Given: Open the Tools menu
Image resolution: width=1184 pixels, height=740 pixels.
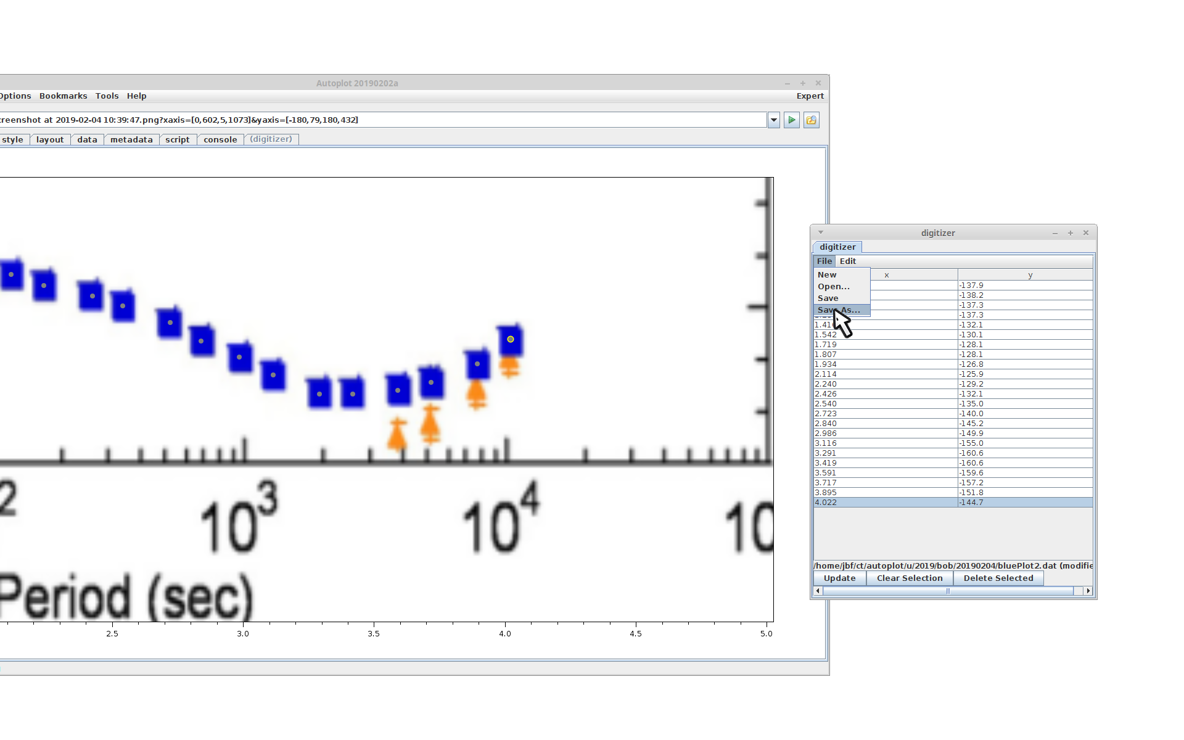Looking at the screenshot, I should [x=107, y=96].
